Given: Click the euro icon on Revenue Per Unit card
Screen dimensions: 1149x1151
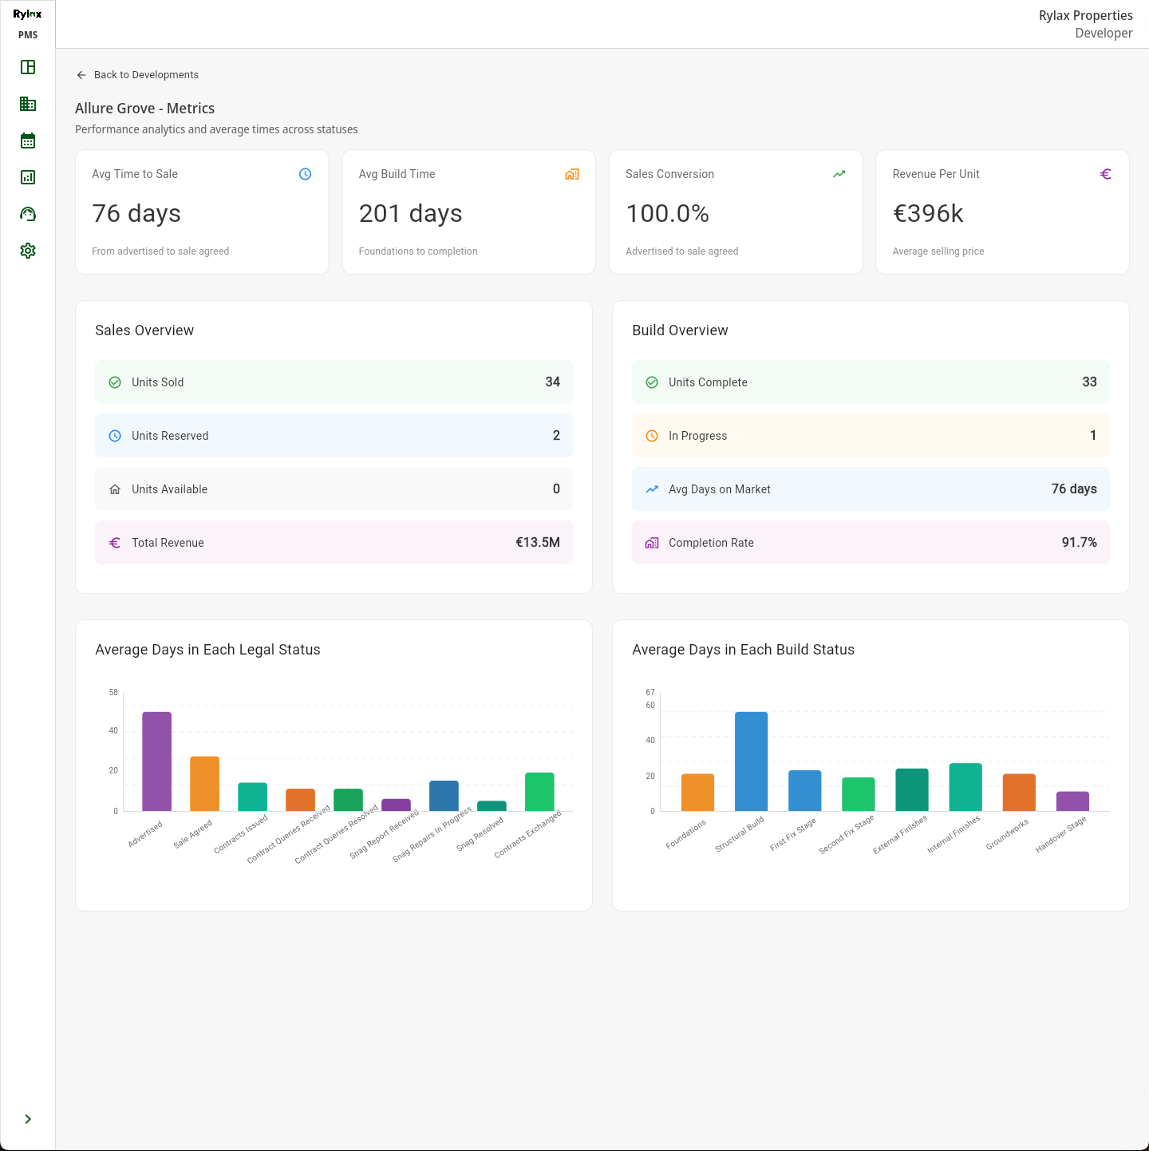Looking at the screenshot, I should click(x=1106, y=173).
